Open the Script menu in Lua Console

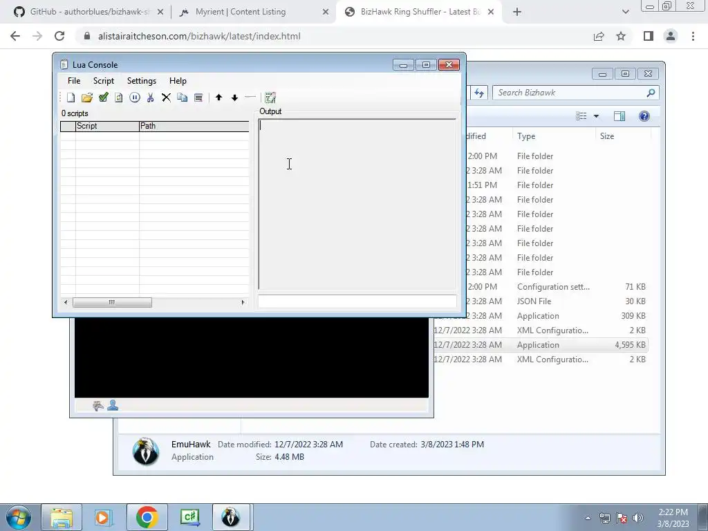[x=104, y=81]
